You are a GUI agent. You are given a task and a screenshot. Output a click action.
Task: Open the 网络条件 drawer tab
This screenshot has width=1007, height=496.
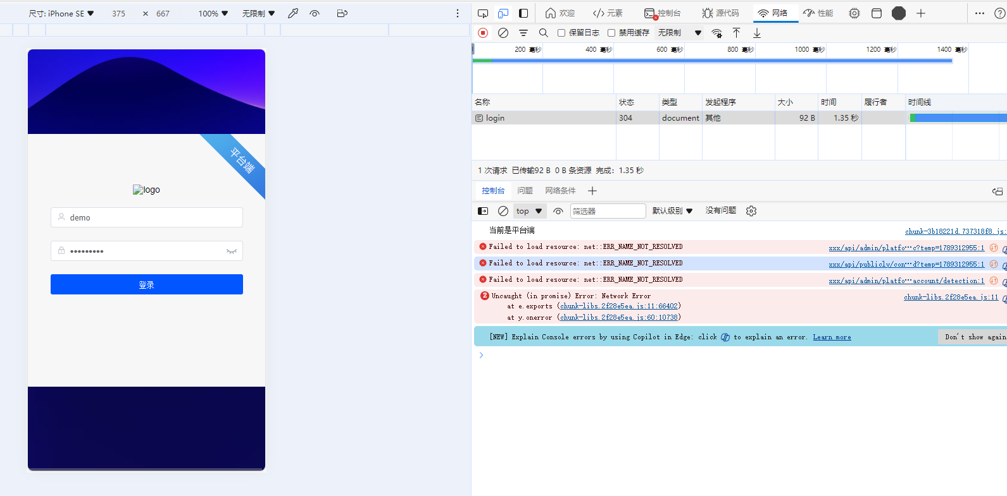pos(560,191)
